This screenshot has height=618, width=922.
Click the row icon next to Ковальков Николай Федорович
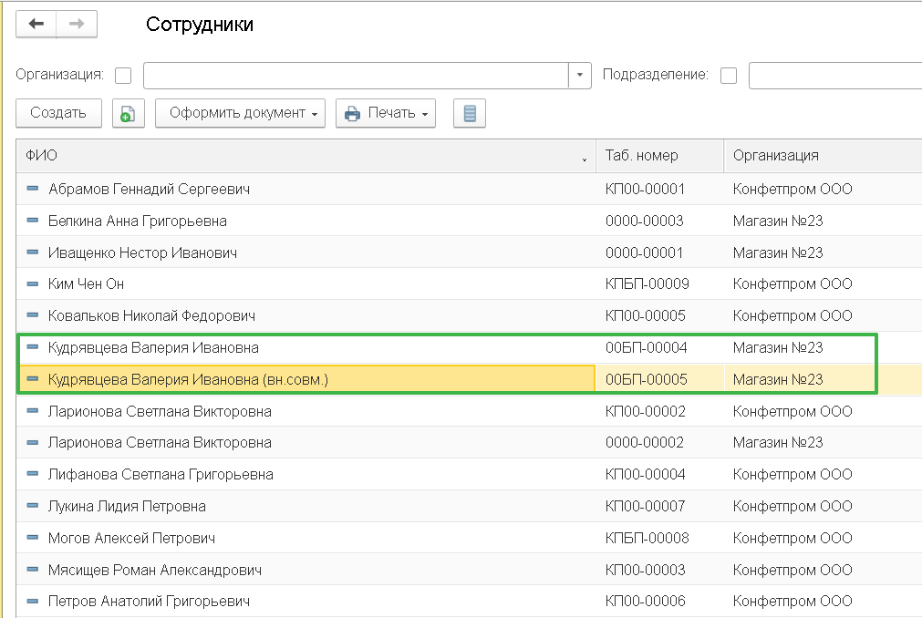pyautogui.click(x=33, y=315)
